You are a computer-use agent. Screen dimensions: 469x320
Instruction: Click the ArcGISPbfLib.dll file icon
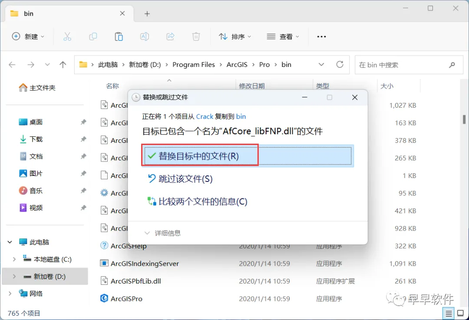pos(104,280)
